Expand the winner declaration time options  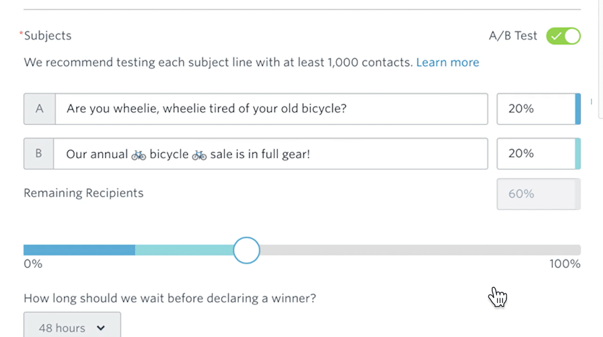pos(72,326)
